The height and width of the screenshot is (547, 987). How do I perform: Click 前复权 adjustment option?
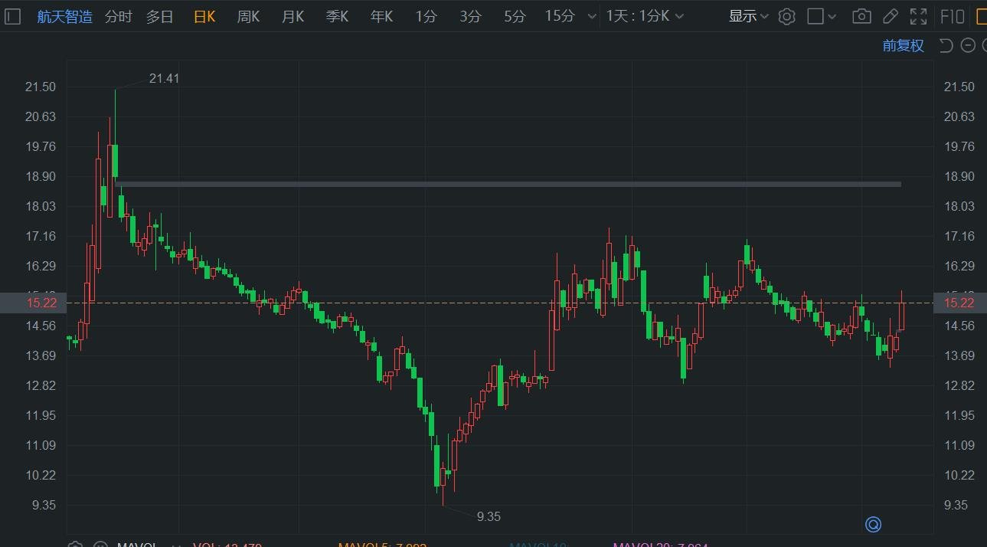click(903, 46)
